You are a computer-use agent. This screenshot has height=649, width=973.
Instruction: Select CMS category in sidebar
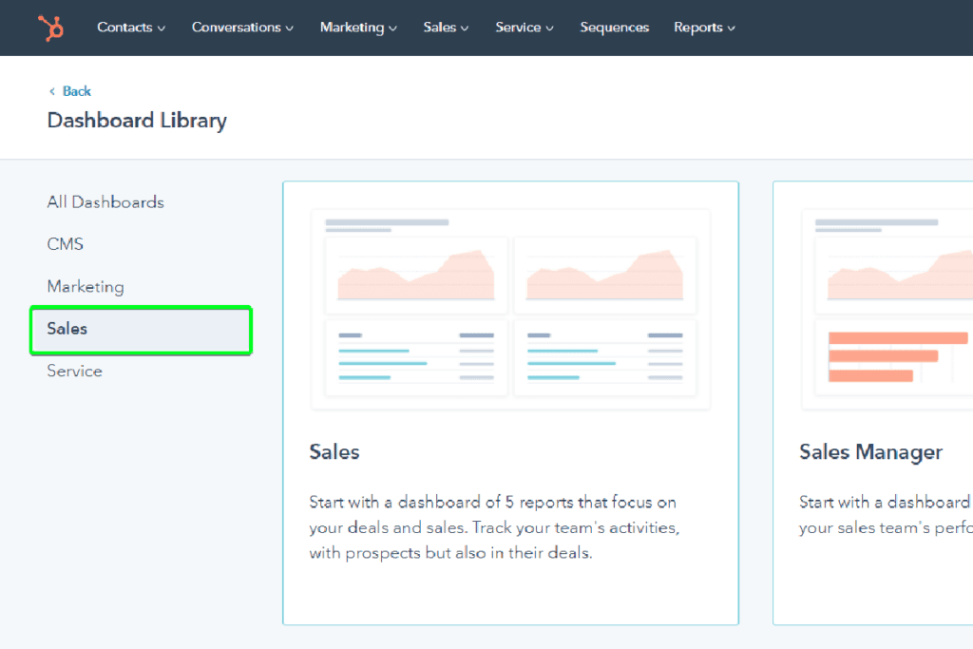pyautogui.click(x=66, y=244)
